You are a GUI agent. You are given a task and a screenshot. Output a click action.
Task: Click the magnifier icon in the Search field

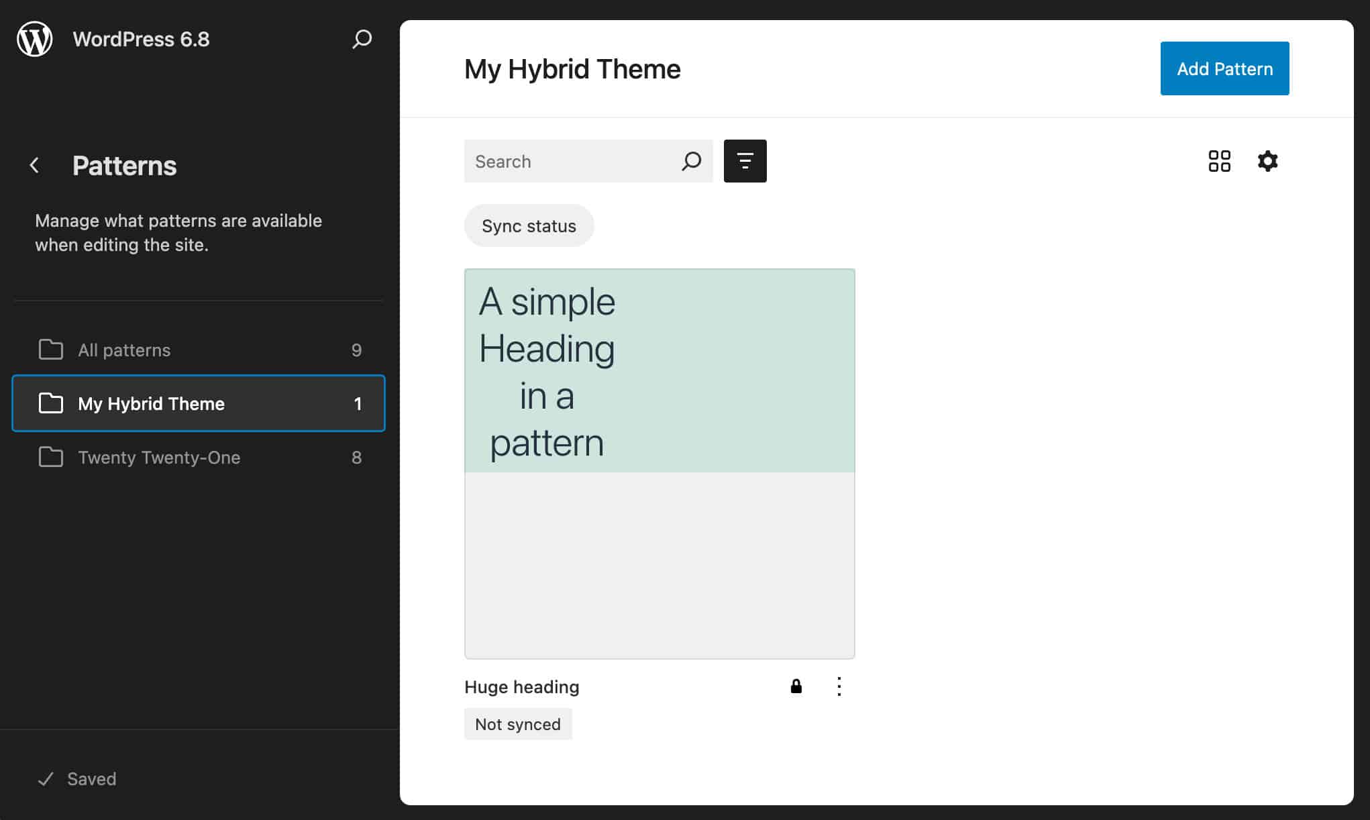[691, 161]
